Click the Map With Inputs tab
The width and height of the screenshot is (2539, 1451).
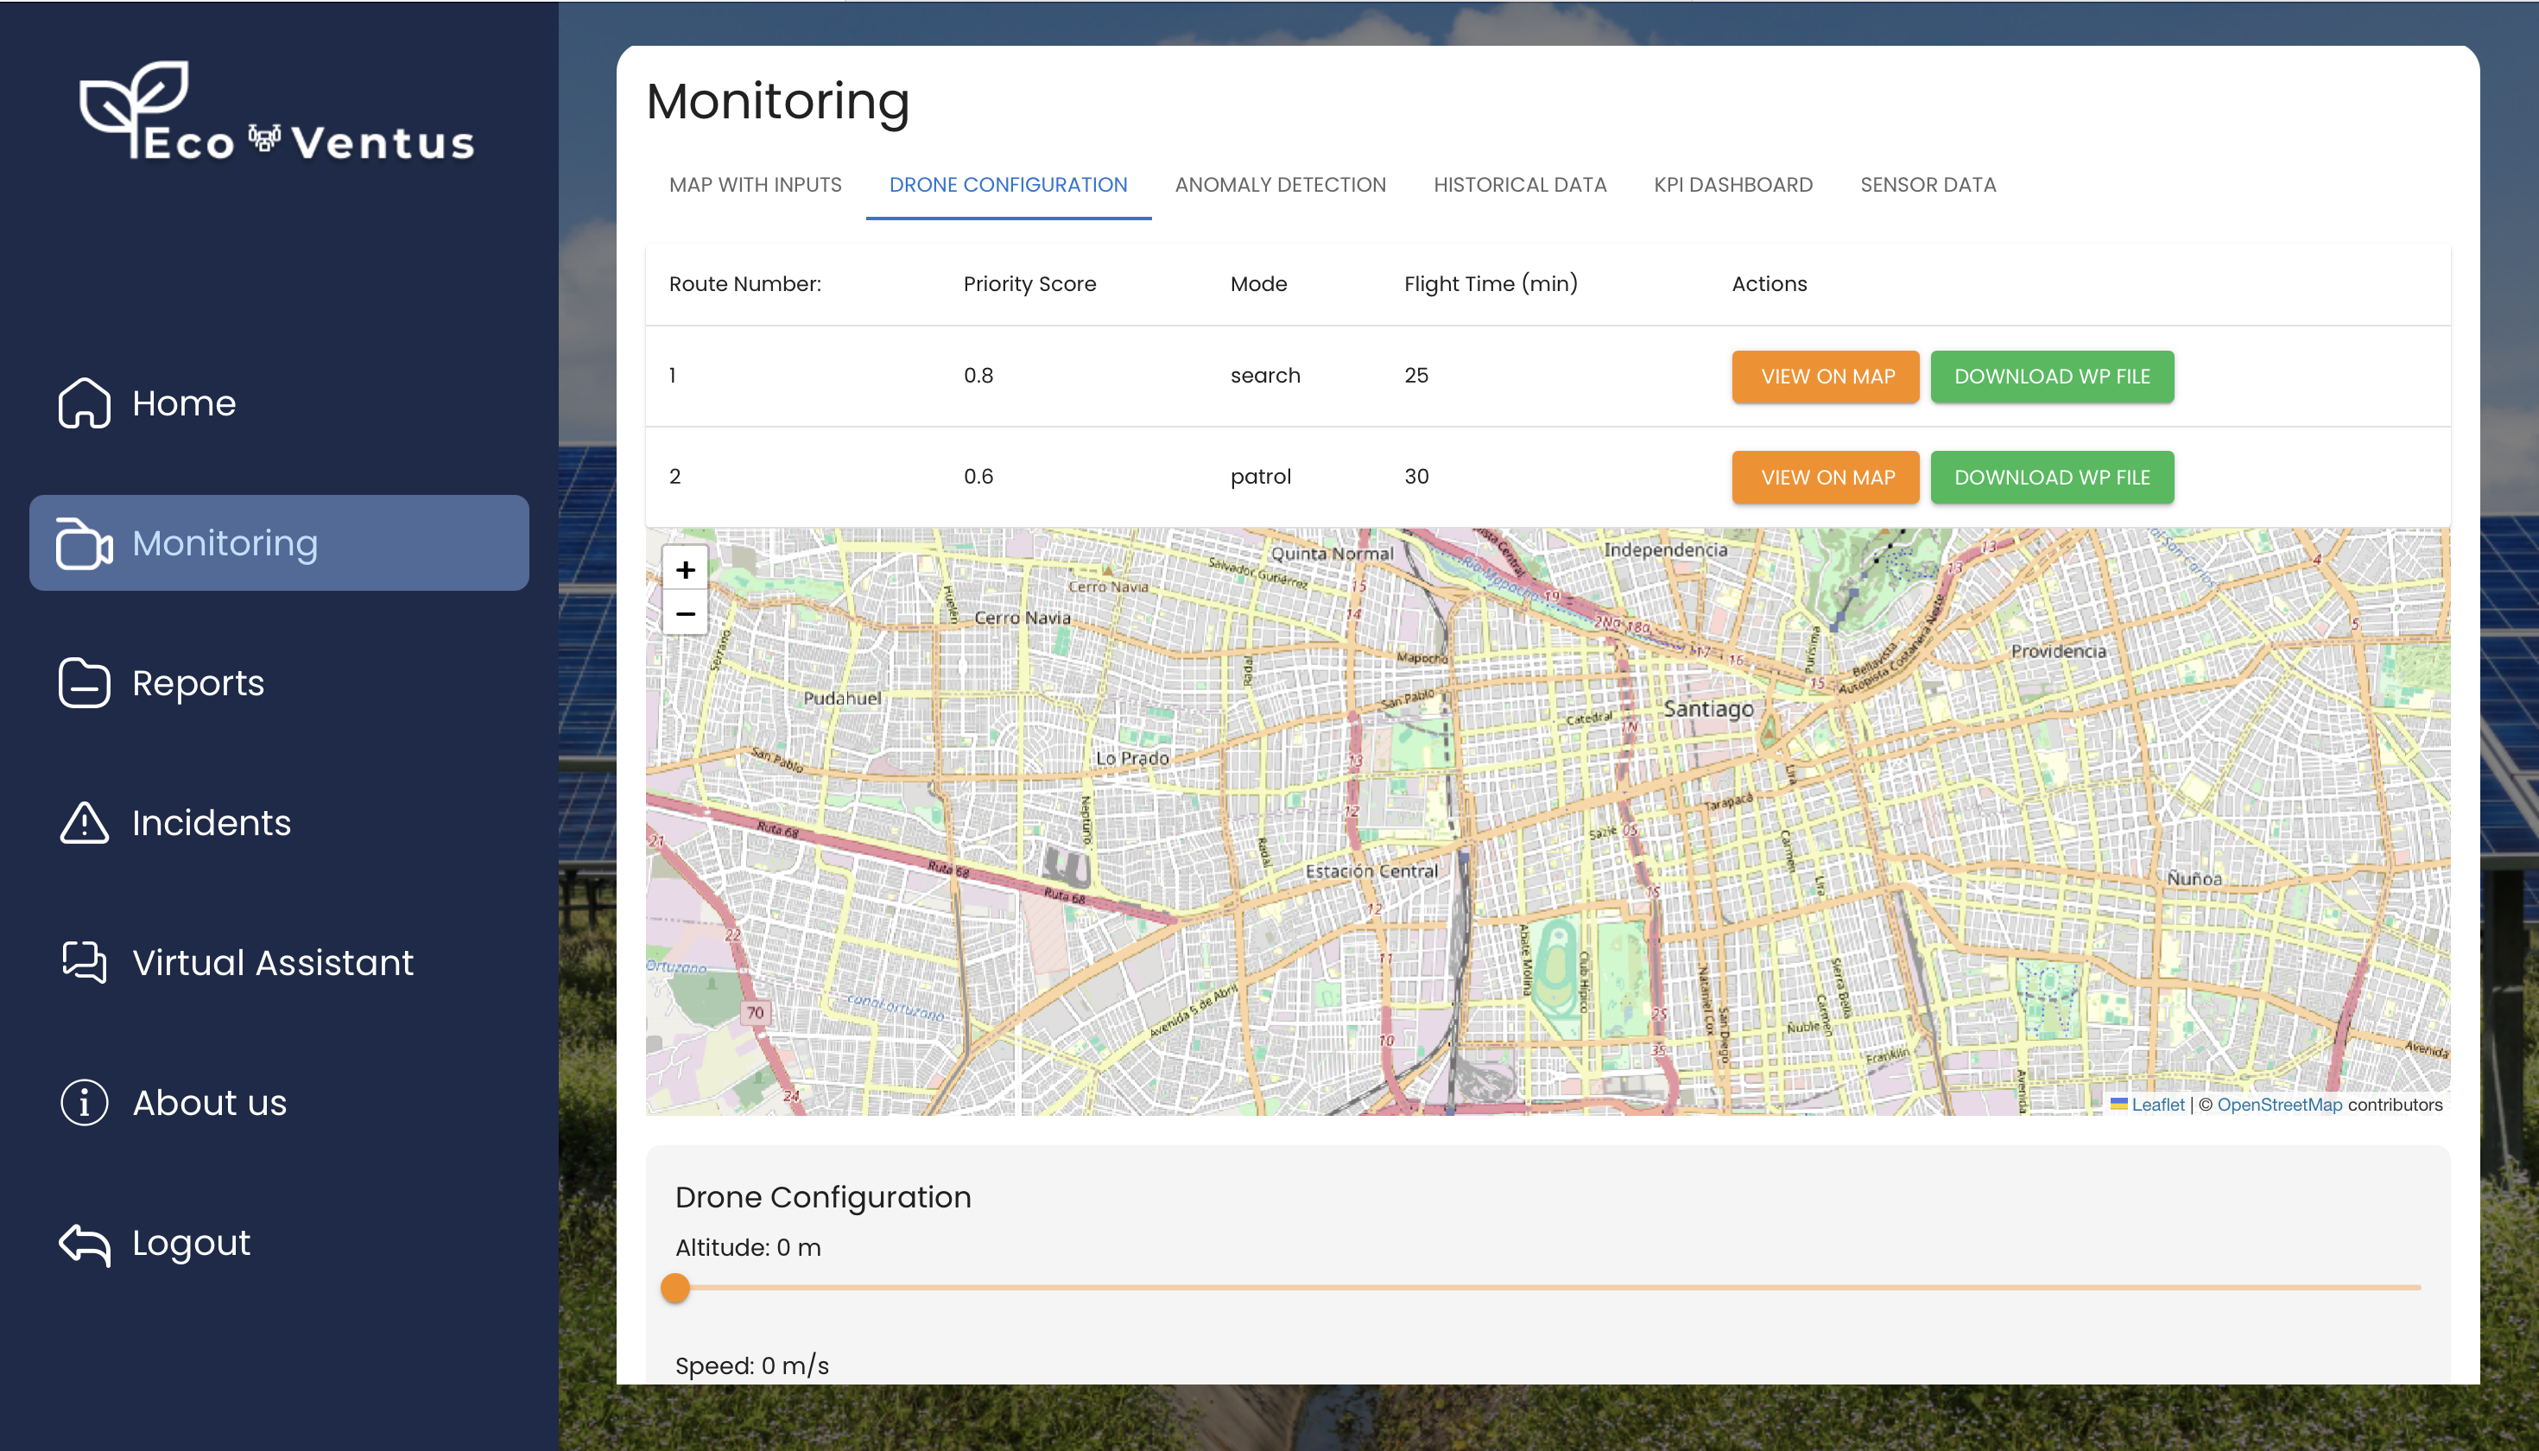(x=755, y=185)
